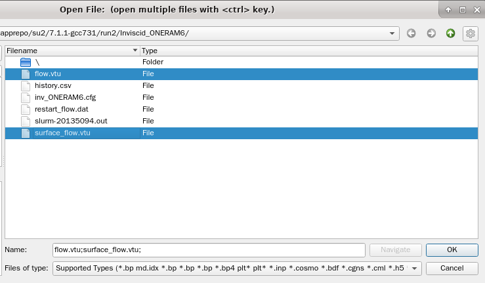Select the surface_flow.vtu file row

pos(62,133)
